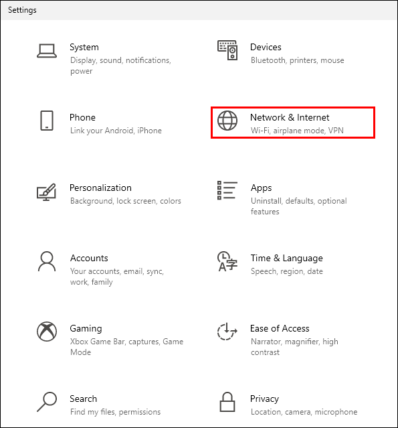Click the System laptop icon
The height and width of the screenshot is (428, 398).
47,51
